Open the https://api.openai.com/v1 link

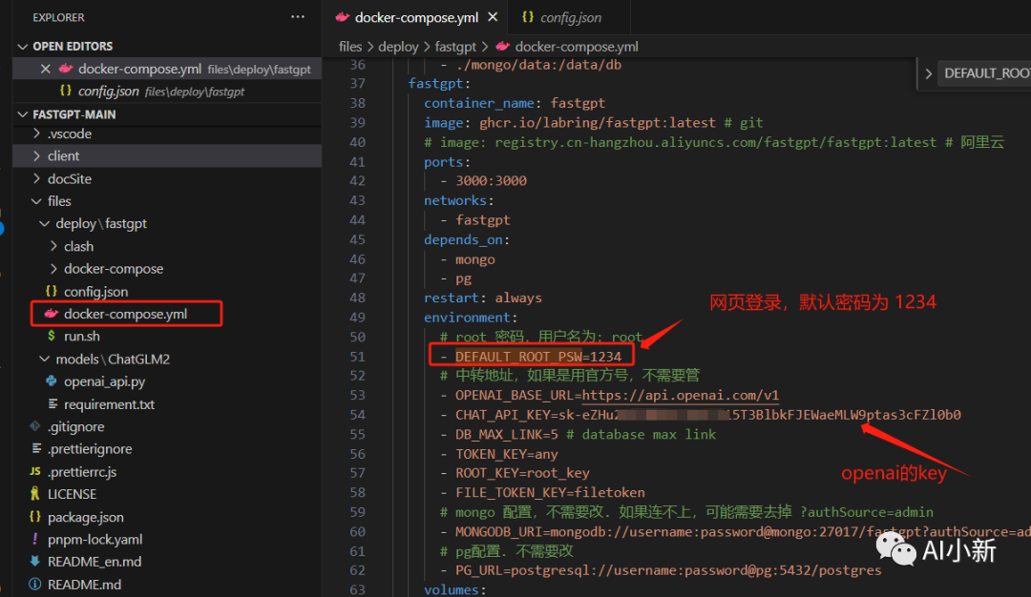[x=681, y=396]
